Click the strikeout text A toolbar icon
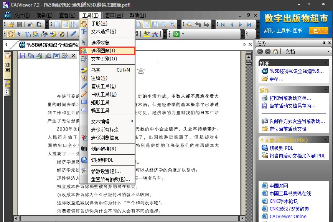The image size is (333, 222). click(x=155, y=34)
